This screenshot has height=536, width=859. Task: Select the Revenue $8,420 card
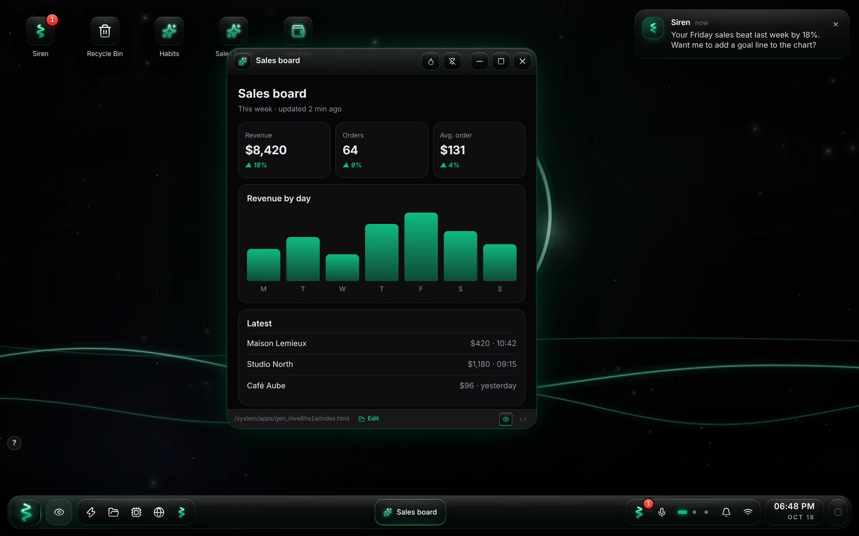[x=284, y=150]
